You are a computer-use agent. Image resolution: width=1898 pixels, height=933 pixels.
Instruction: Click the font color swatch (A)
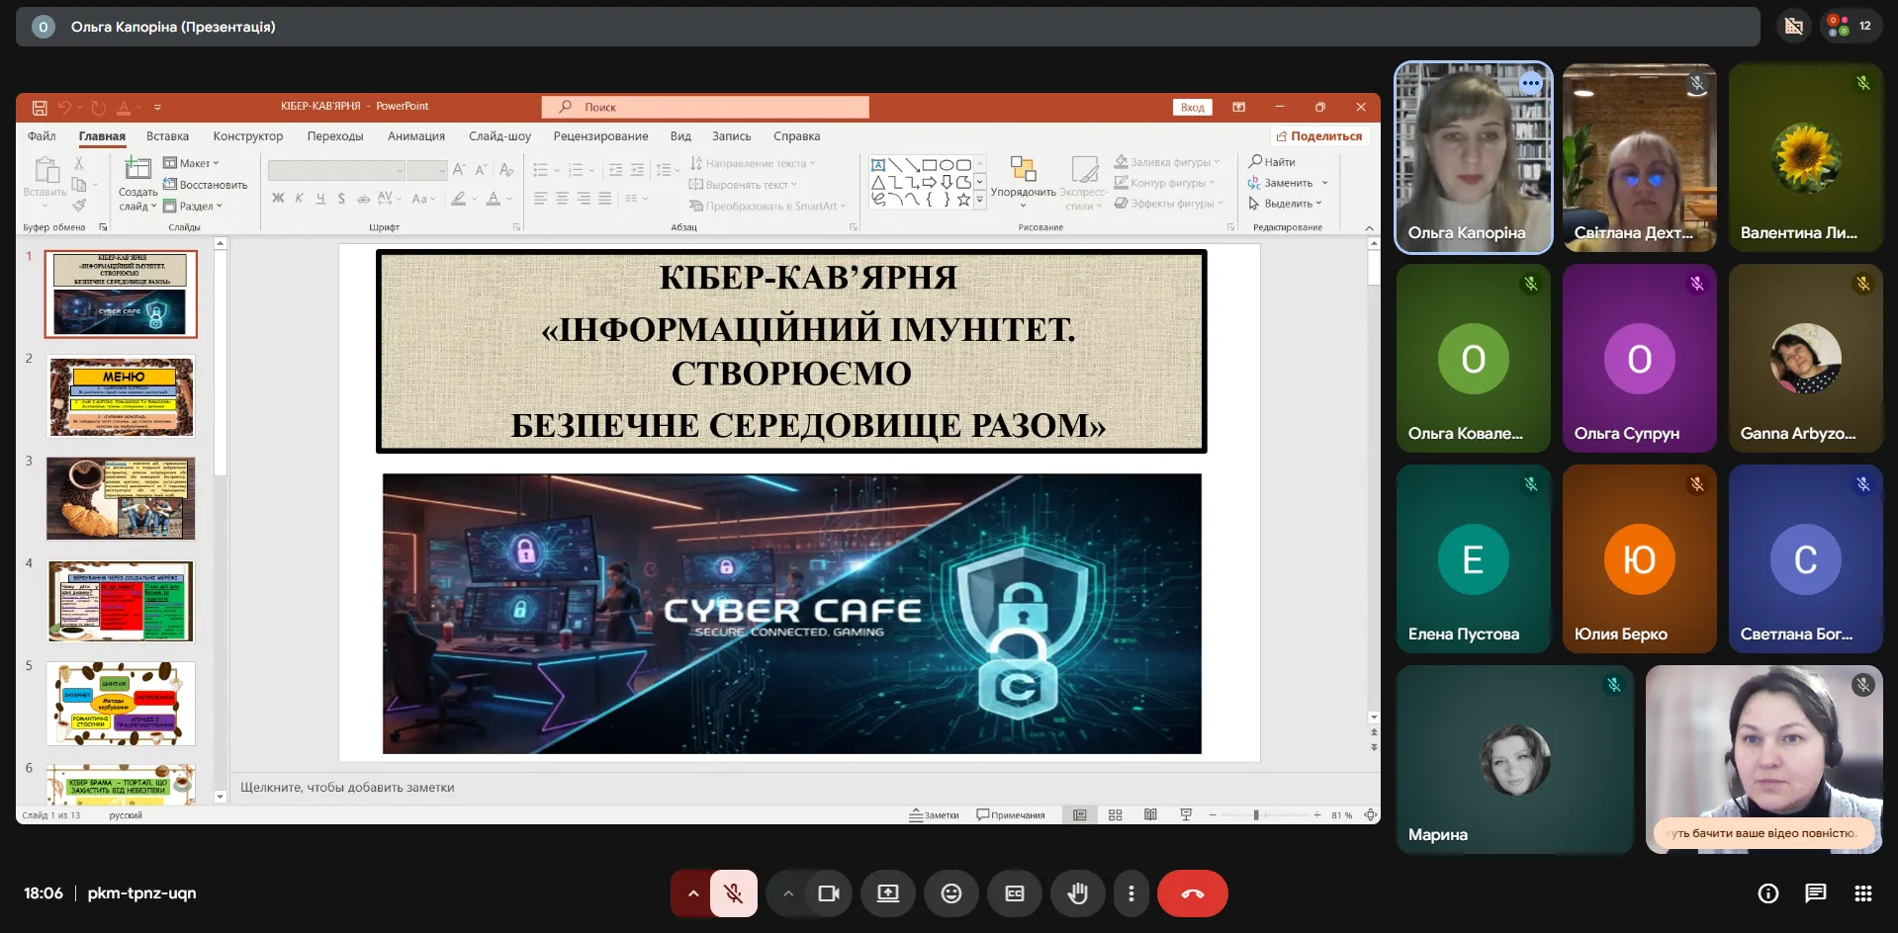(x=494, y=199)
